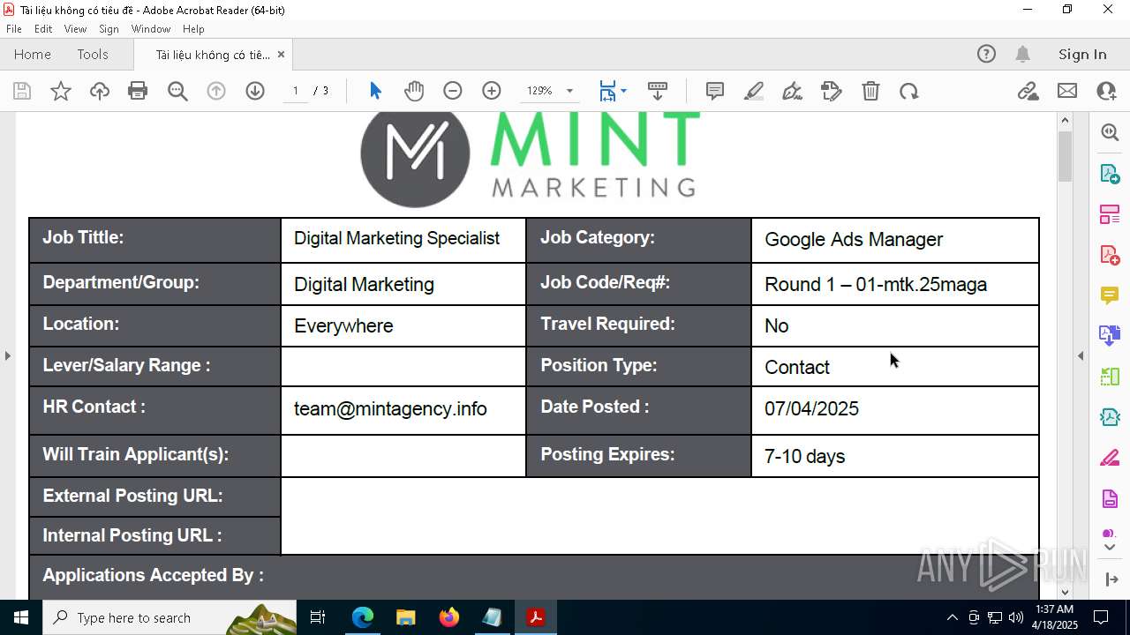Click the Save file icon

pyautogui.click(x=22, y=91)
